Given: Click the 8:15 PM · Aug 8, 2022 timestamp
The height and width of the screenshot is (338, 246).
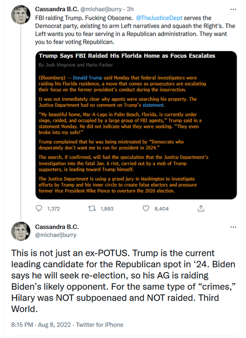Looking at the screenshot, I should (x=41, y=325).
